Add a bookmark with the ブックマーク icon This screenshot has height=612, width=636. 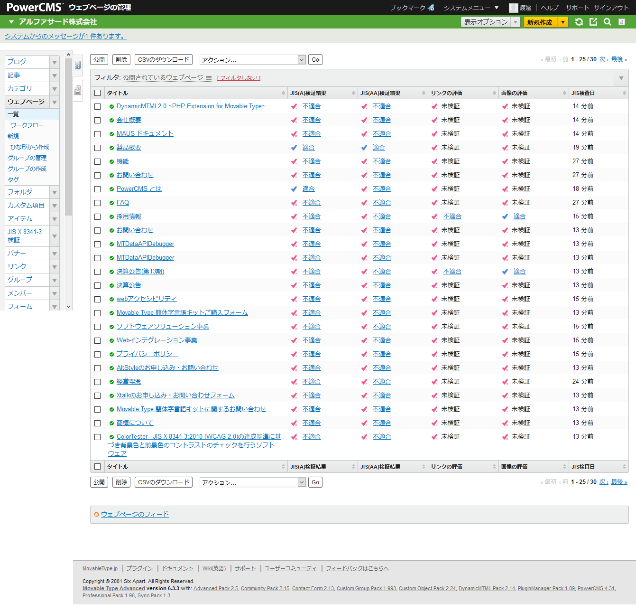pos(431,8)
